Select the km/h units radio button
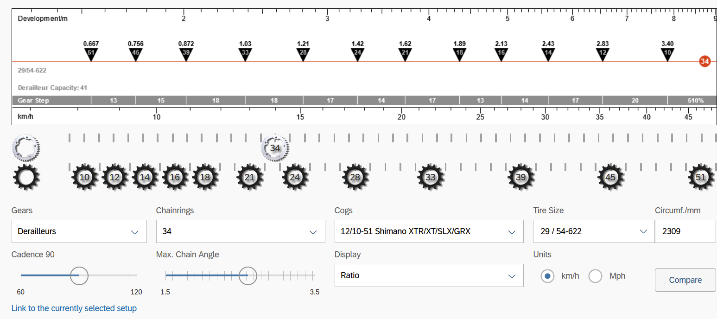 (x=547, y=276)
